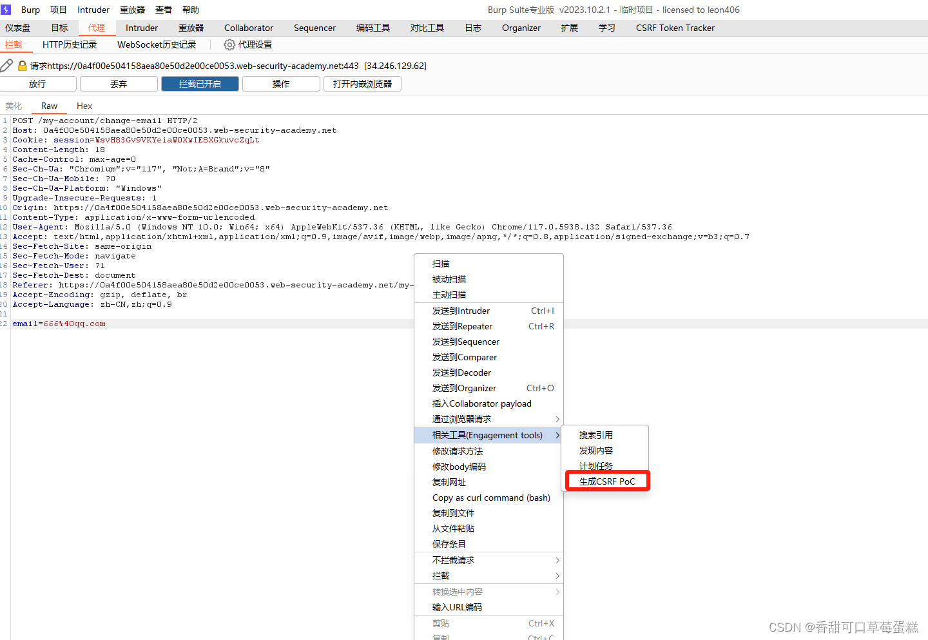The image size is (928, 640).
Task: Select 发送到Decoder menu entry
Action: pos(488,373)
